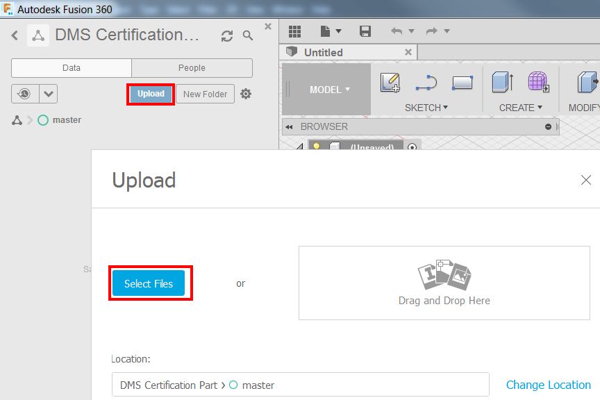Open the File menu dropdown
This screenshot has width=600, height=400.
(x=331, y=31)
